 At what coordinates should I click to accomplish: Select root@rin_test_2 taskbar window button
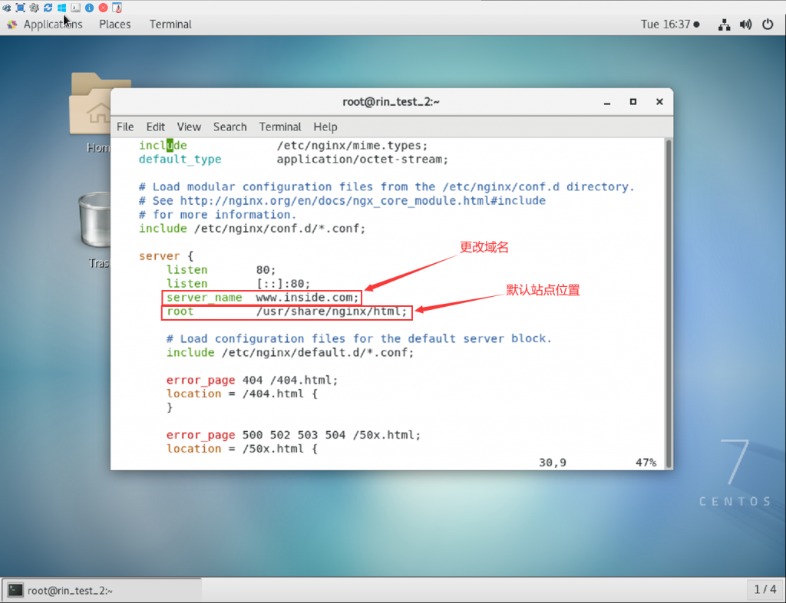pyautogui.click(x=101, y=590)
